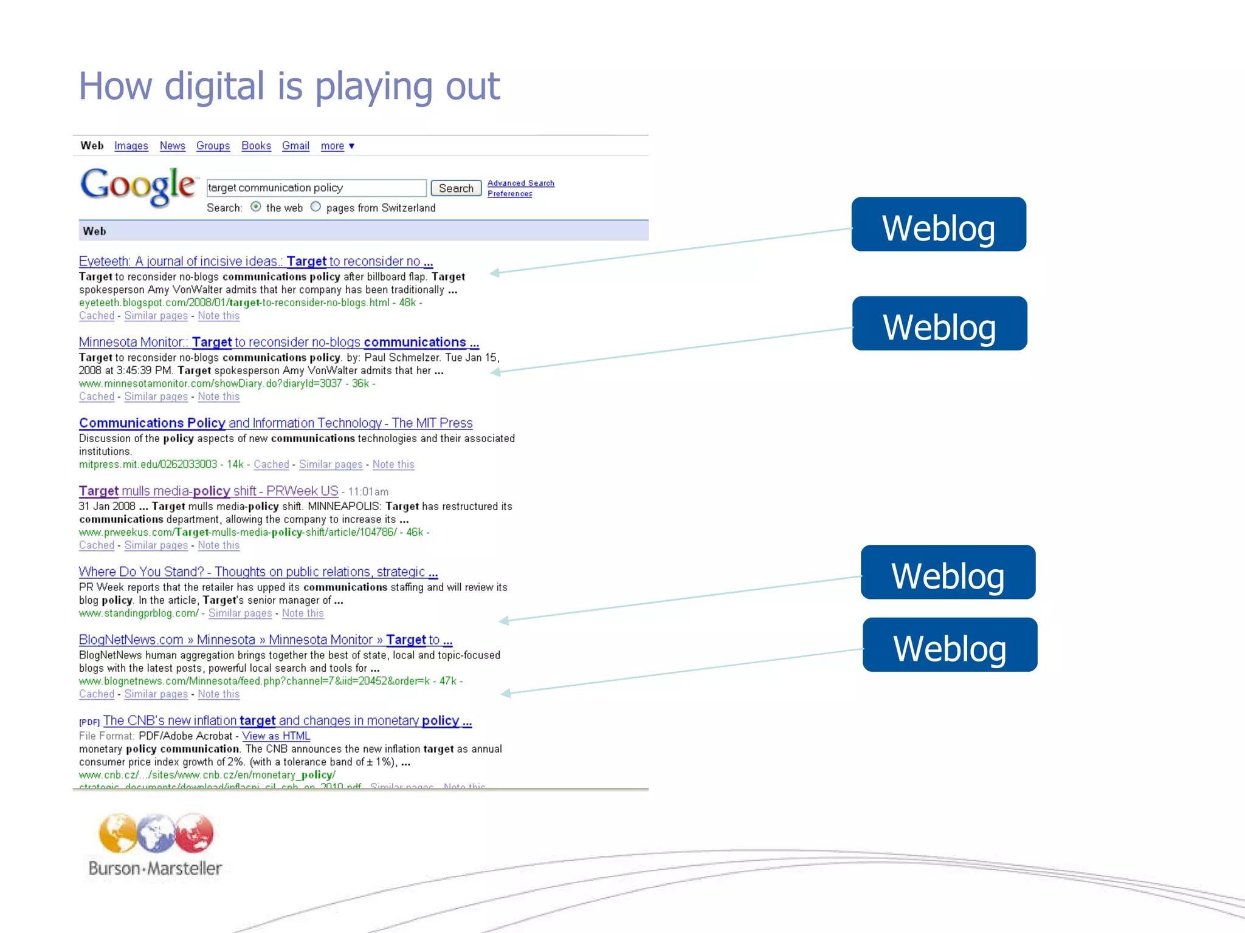Image resolution: width=1245 pixels, height=933 pixels.
Task: Click the Google logo
Action: 139,186
